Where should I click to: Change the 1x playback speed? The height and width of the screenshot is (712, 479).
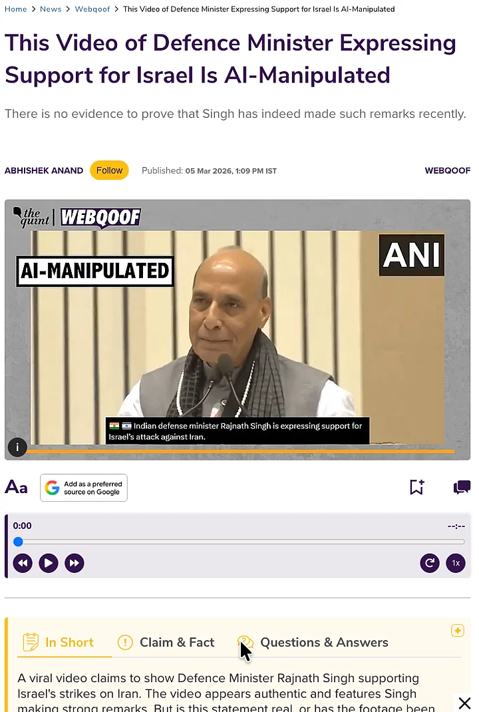coord(456,564)
